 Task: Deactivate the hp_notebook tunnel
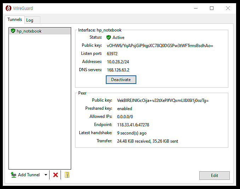pyautogui.click(x=121, y=80)
